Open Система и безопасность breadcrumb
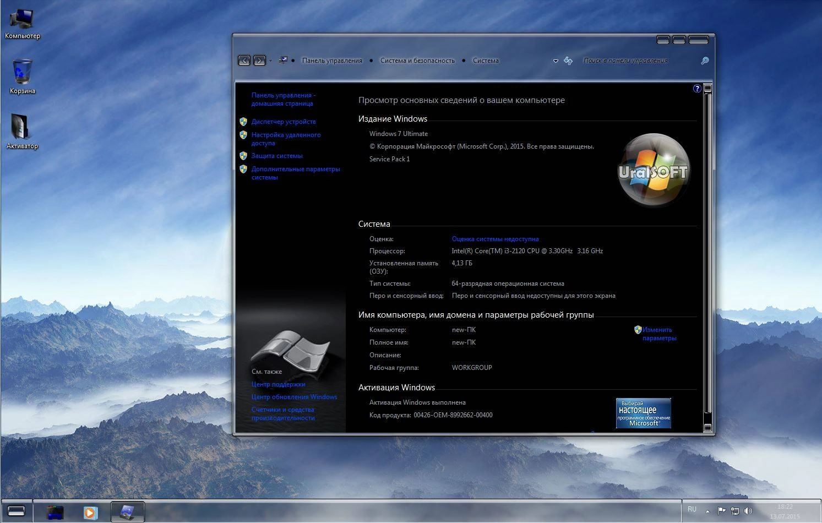 [417, 61]
